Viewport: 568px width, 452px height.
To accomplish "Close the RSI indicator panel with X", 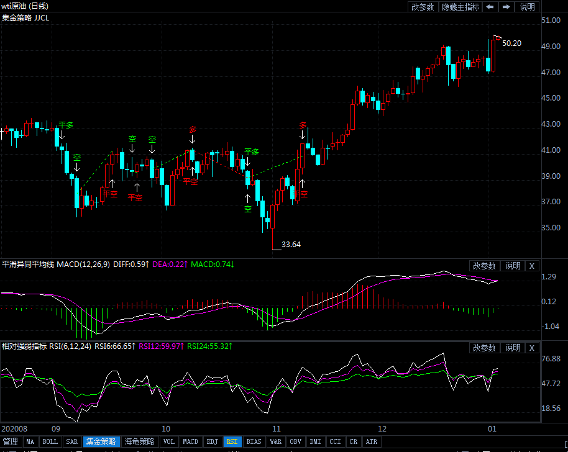I will coord(531,348).
